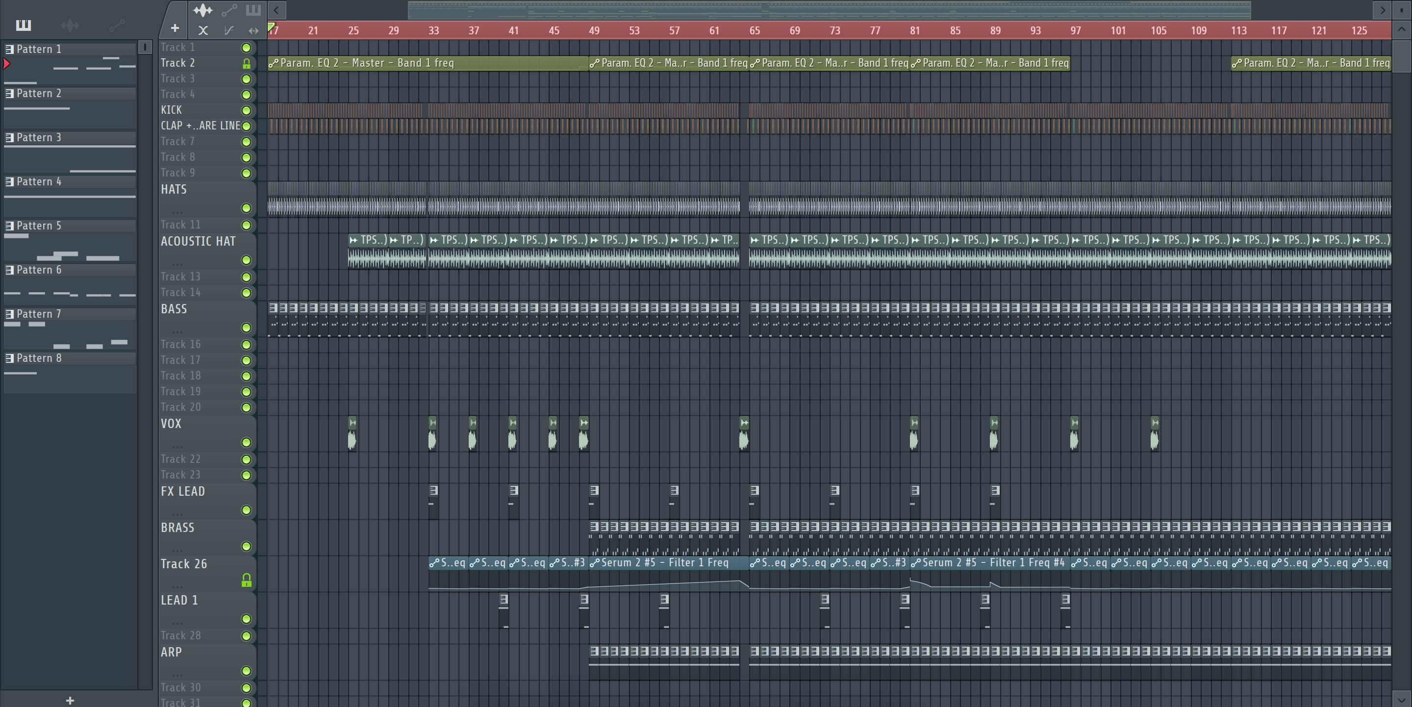Select the Param. EQ 2 - Master - Band 1 freq clip
This screenshot has width=1412, height=707.
428,63
